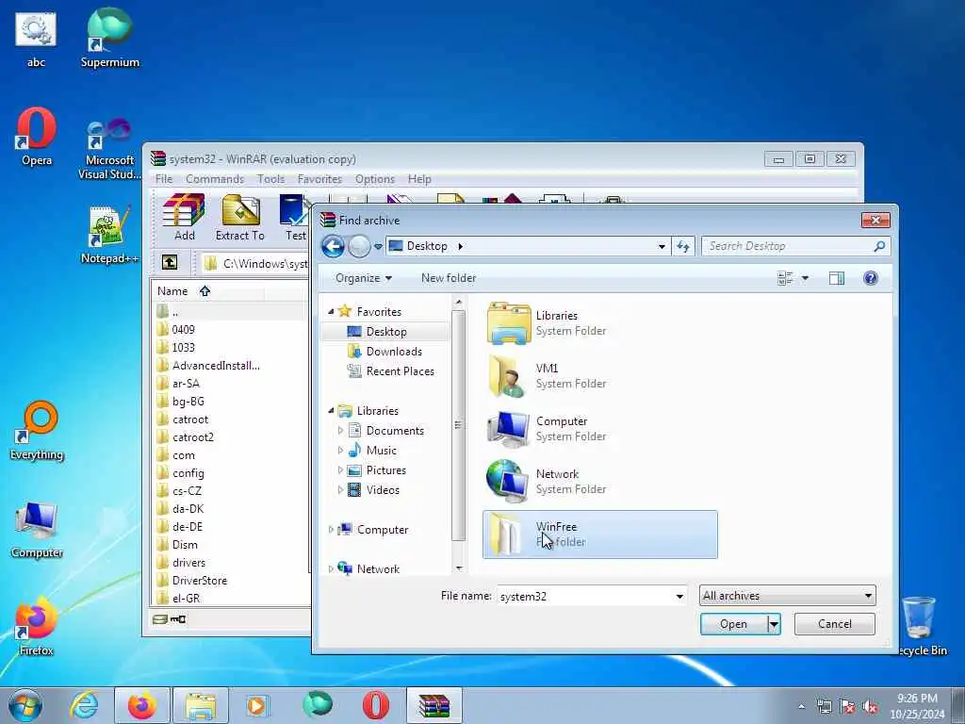The image size is (965, 724).
Task: Click the search magnifier icon in Find archive
Action: coord(879,246)
